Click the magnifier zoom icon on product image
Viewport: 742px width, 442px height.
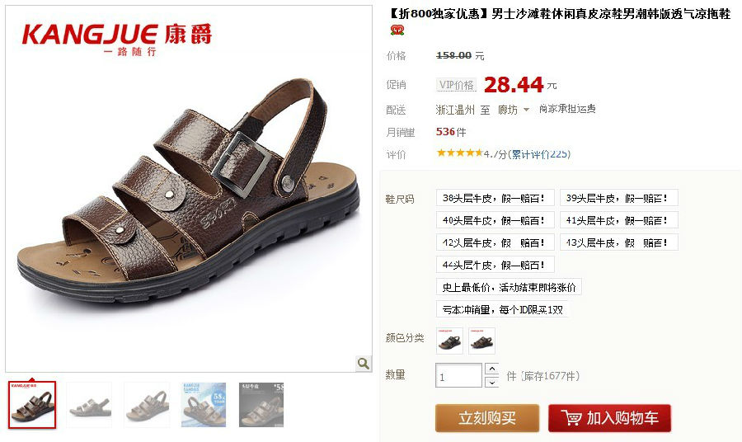point(364,363)
